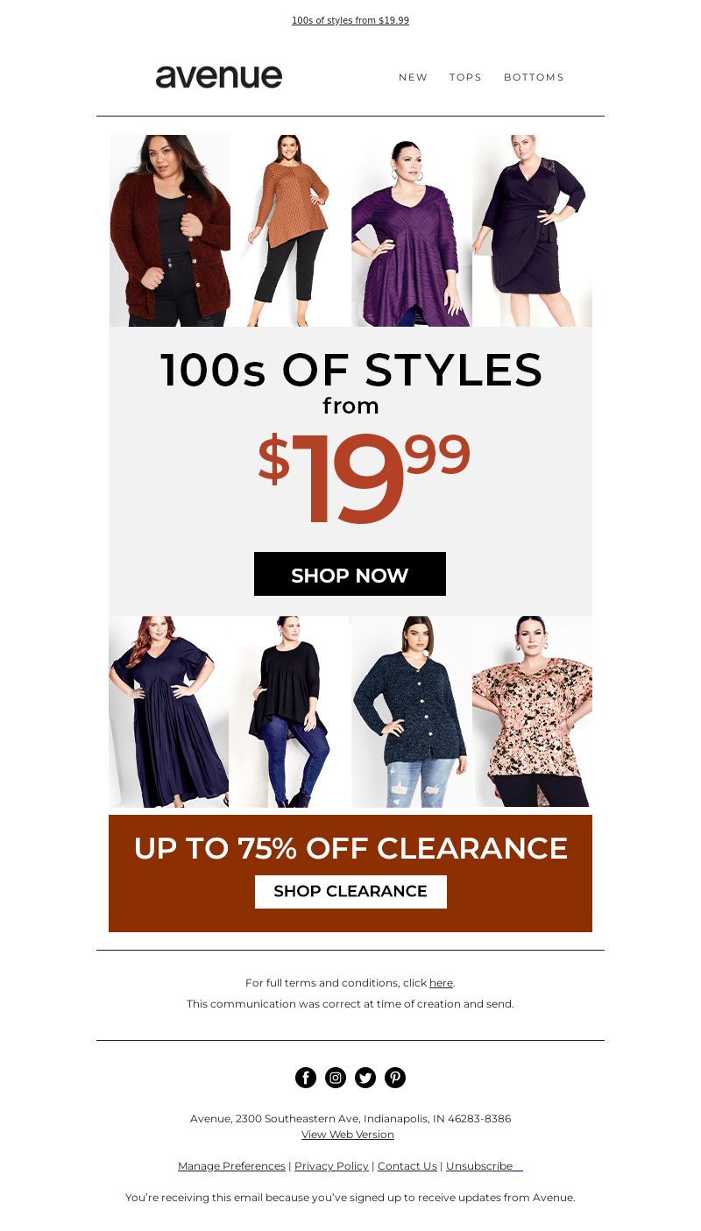701x1231 pixels.
Task: Open the Privacy Policy link
Action: [331, 1166]
